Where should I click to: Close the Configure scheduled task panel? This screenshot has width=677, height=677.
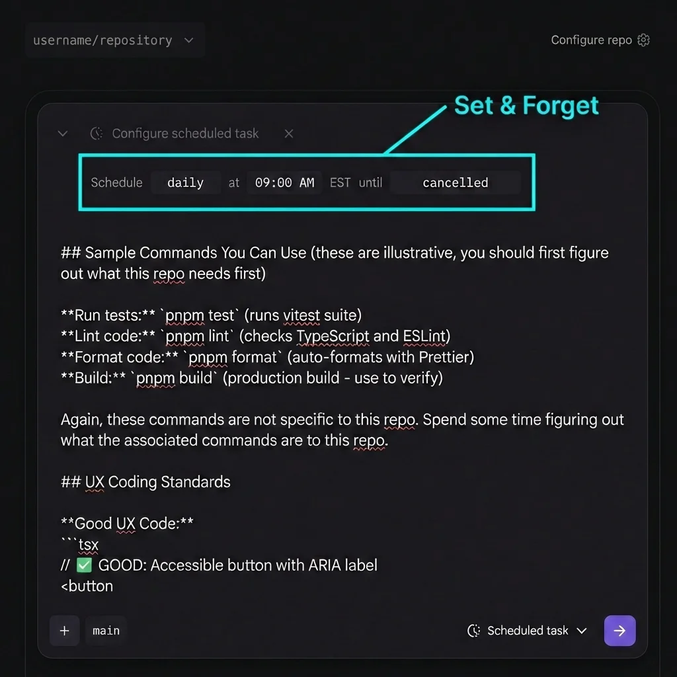click(x=288, y=133)
